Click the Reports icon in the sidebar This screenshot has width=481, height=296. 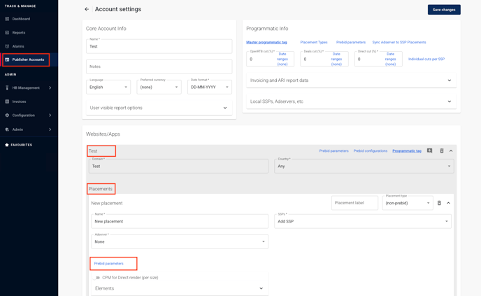(7, 33)
